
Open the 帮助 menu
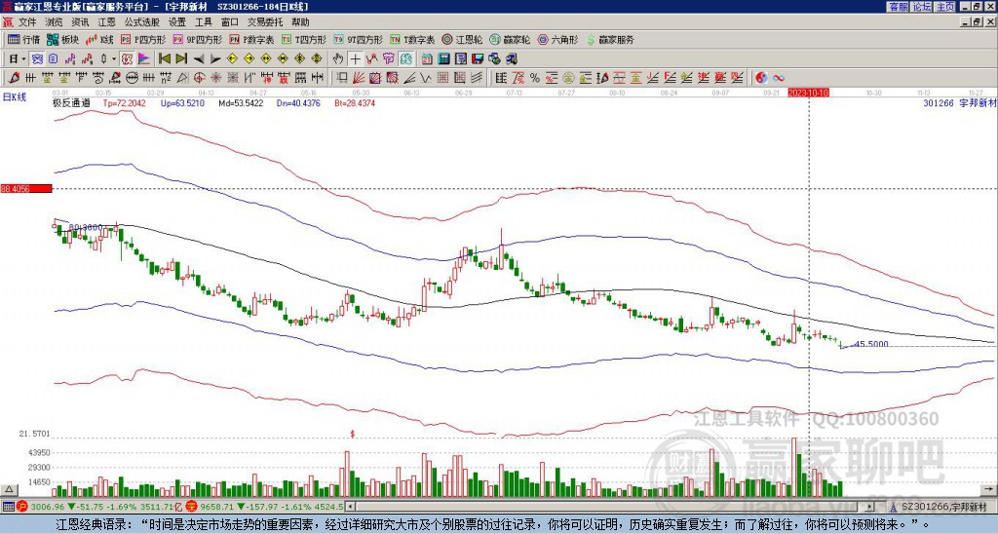click(300, 22)
